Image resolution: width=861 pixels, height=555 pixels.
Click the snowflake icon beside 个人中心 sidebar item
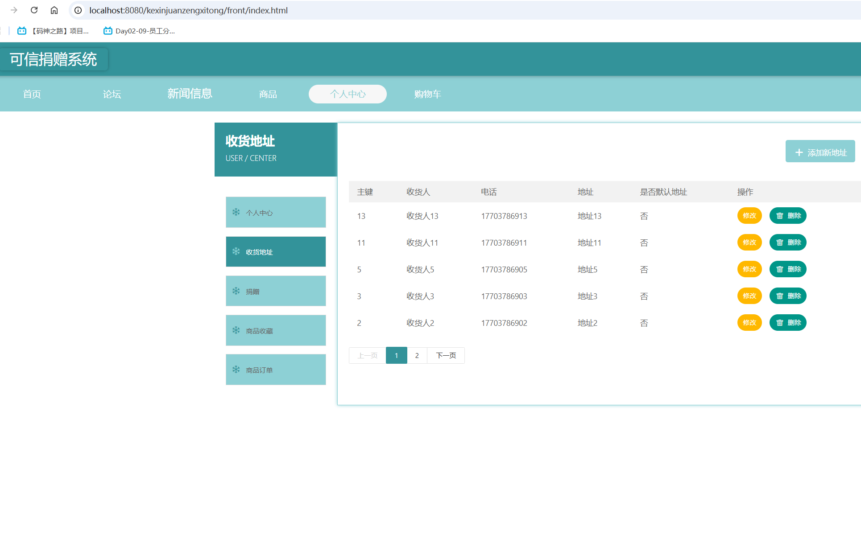(236, 212)
